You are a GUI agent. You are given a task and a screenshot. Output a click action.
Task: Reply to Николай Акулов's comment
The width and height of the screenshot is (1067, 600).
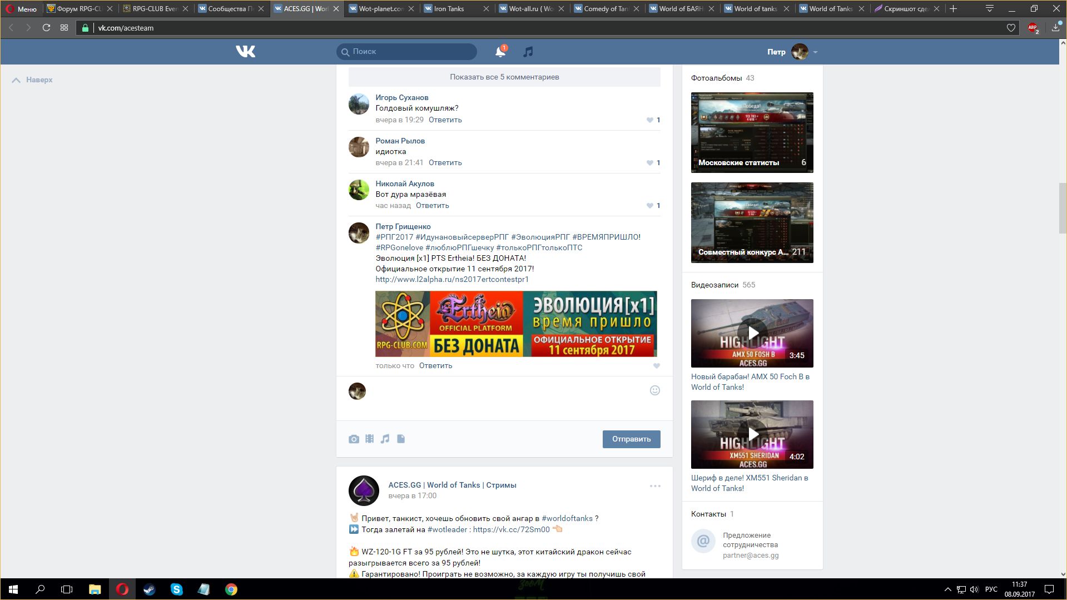(432, 206)
